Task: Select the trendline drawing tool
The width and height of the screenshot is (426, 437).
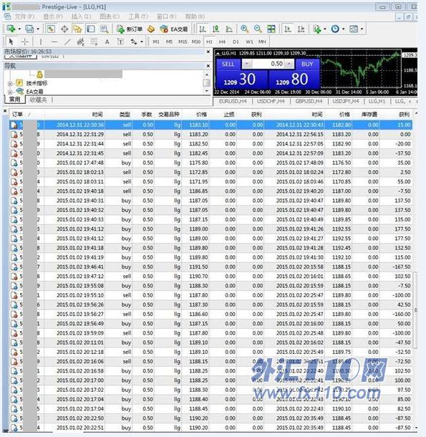Action: point(67,42)
